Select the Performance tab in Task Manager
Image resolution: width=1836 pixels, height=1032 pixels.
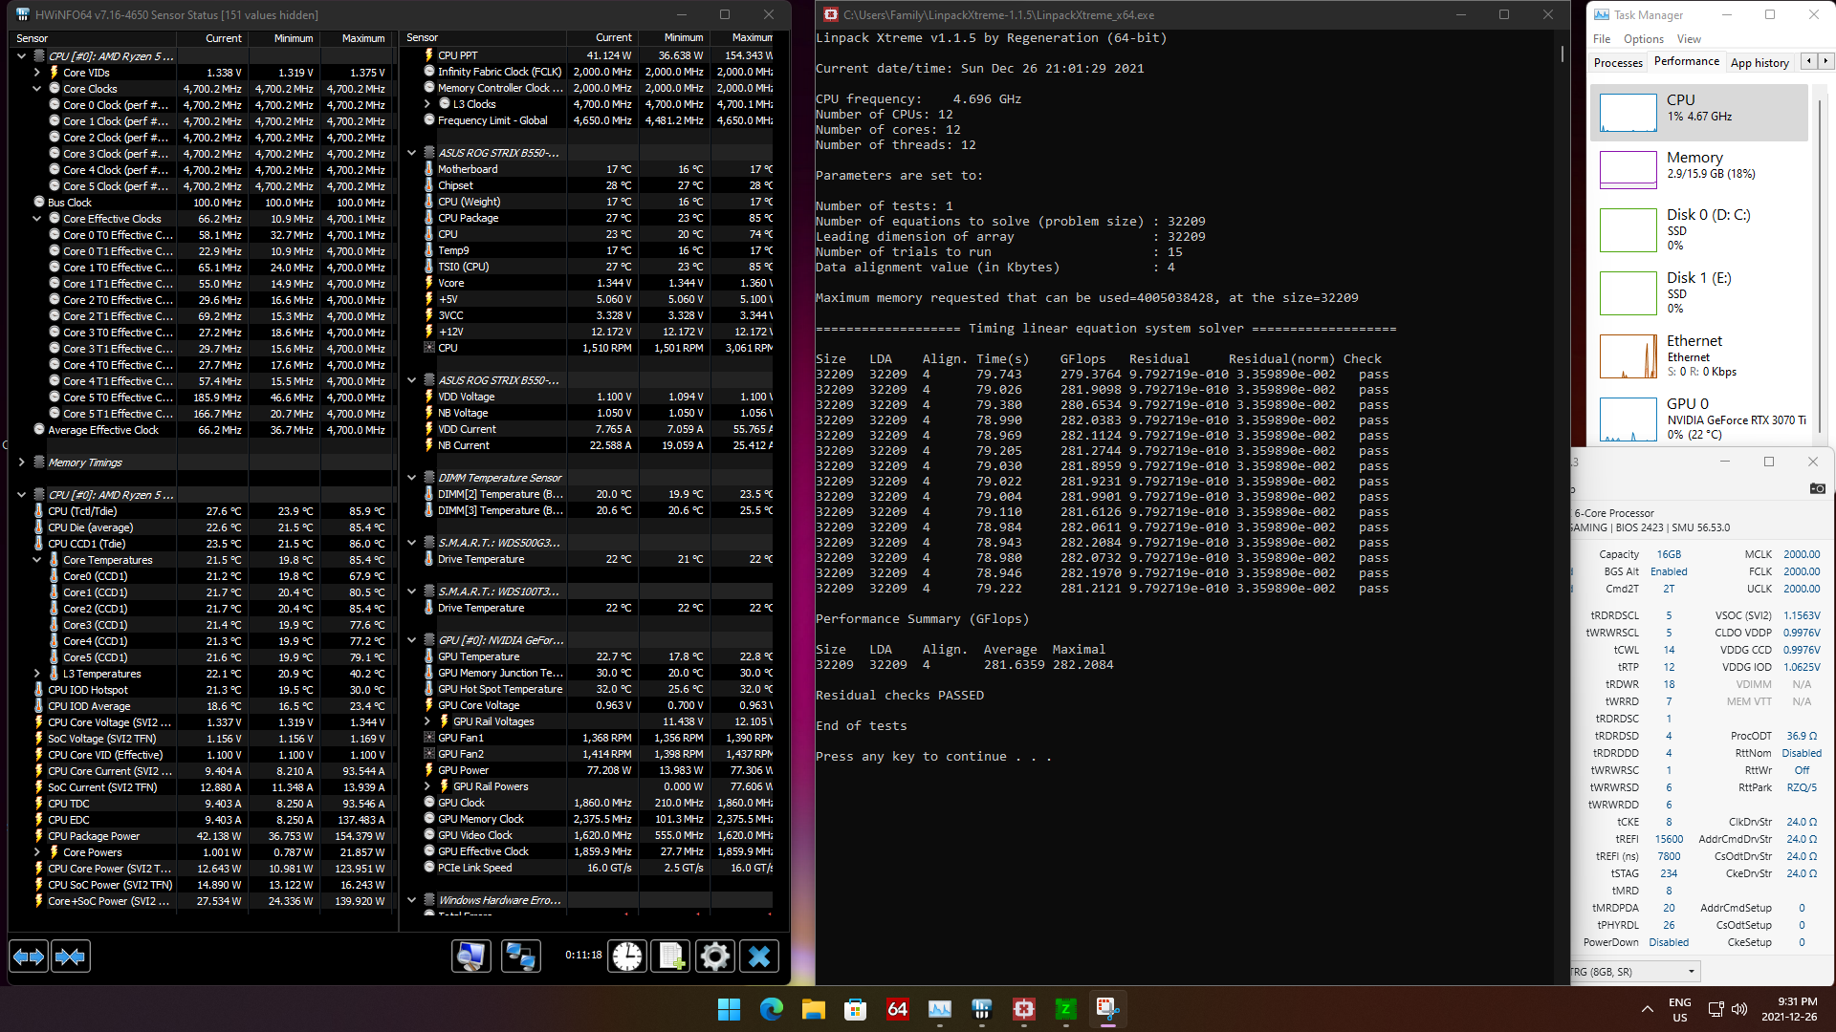tap(1687, 61)
